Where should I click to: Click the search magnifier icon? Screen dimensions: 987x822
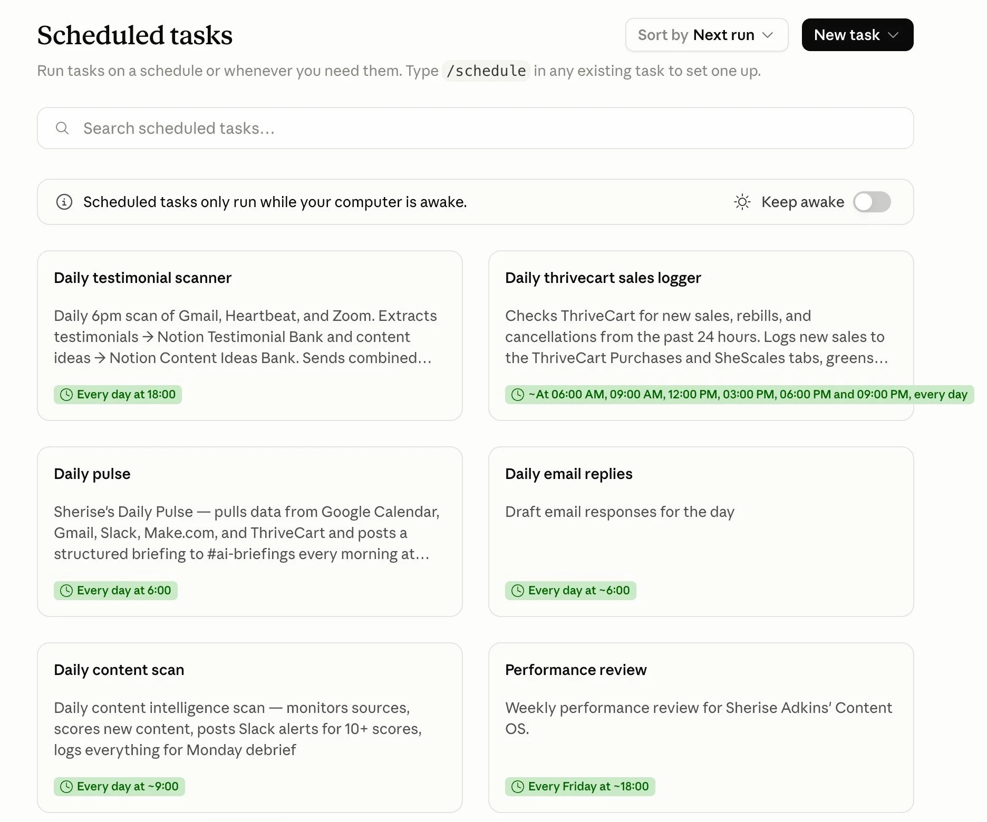point(62,128)
